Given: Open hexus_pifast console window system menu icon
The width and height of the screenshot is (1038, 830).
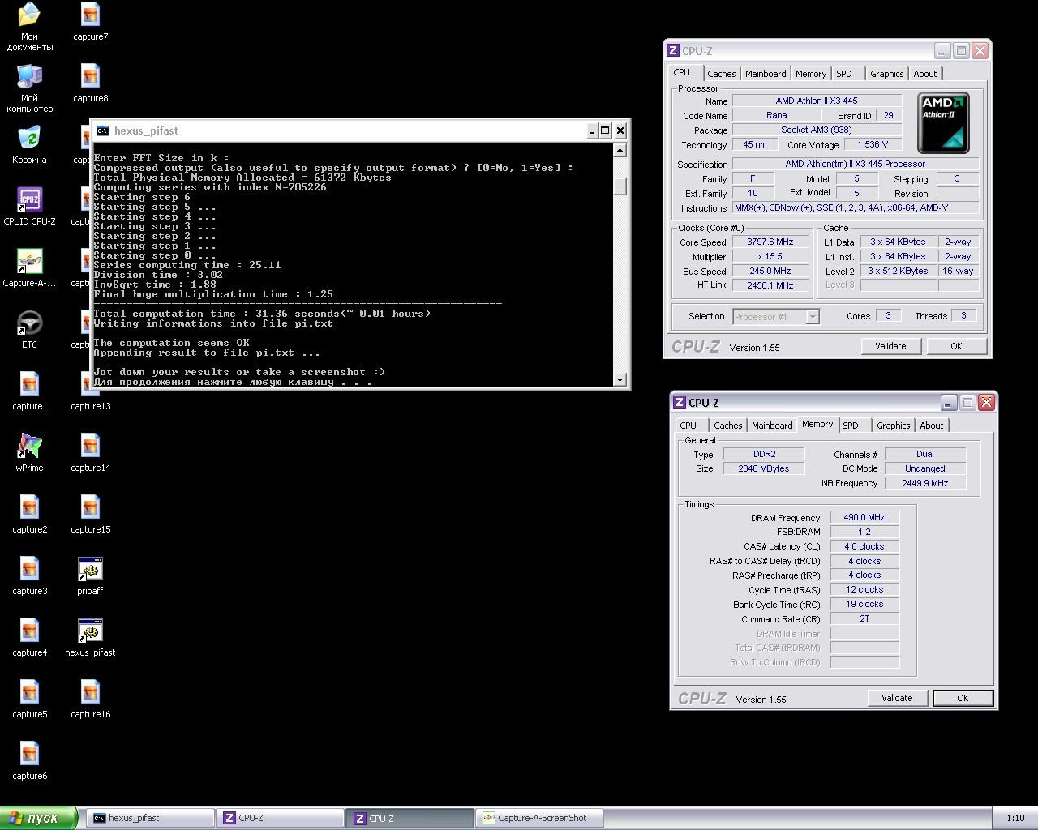Looking at the screenshot, I should pyautogui.click(x=102, y=130).
